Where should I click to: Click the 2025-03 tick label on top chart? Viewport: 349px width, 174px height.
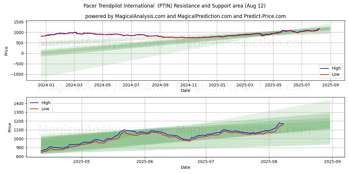click(x=245, y=85)
